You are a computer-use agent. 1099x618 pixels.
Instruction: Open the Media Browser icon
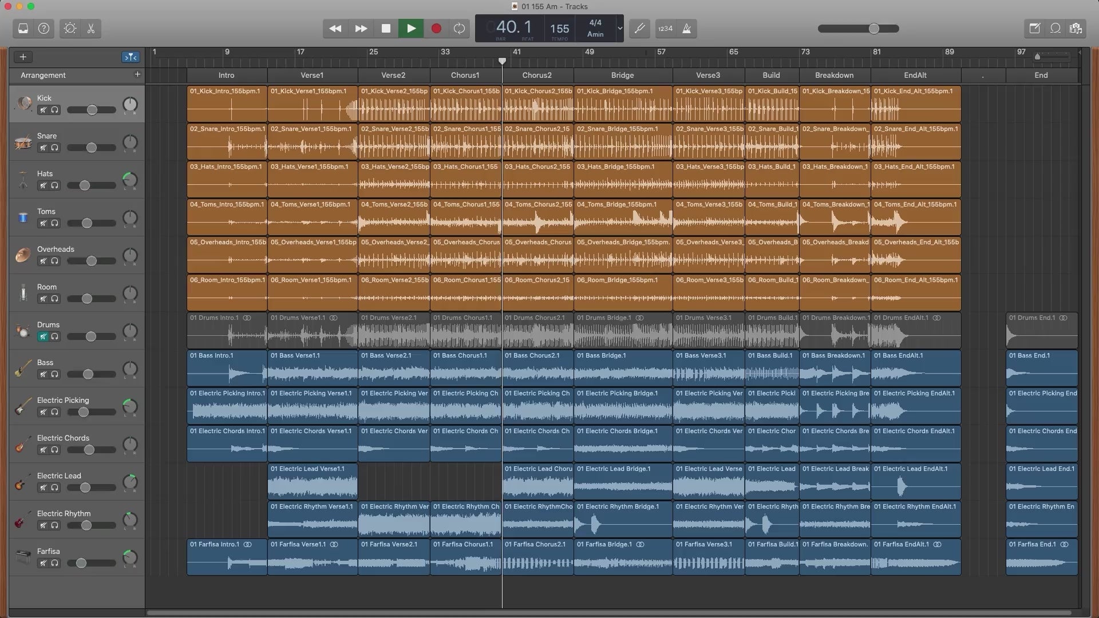(1076, 29)
